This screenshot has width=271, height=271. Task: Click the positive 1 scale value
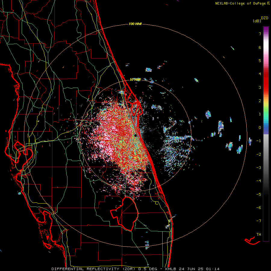pos(260,114)
